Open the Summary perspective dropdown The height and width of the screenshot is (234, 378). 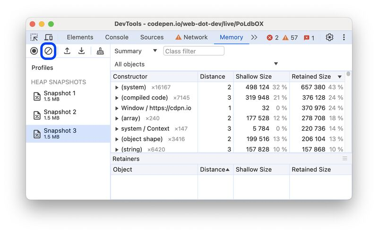136,51
